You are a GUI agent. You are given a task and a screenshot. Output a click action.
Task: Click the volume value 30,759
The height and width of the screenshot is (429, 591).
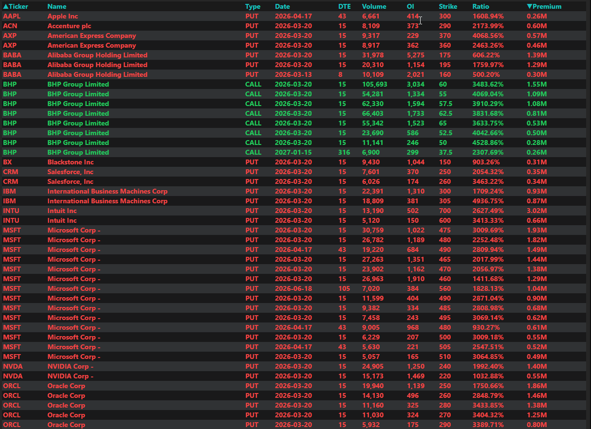click(373, 230)
